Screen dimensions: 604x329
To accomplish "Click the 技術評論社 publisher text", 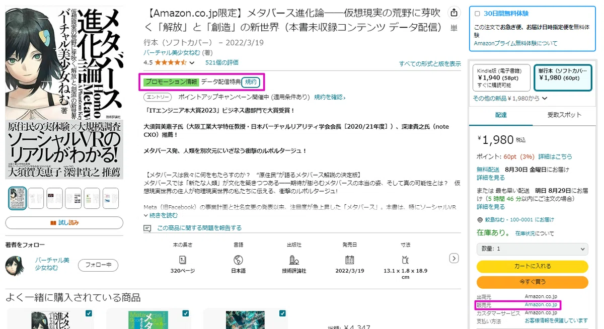I will coord(294,271).
